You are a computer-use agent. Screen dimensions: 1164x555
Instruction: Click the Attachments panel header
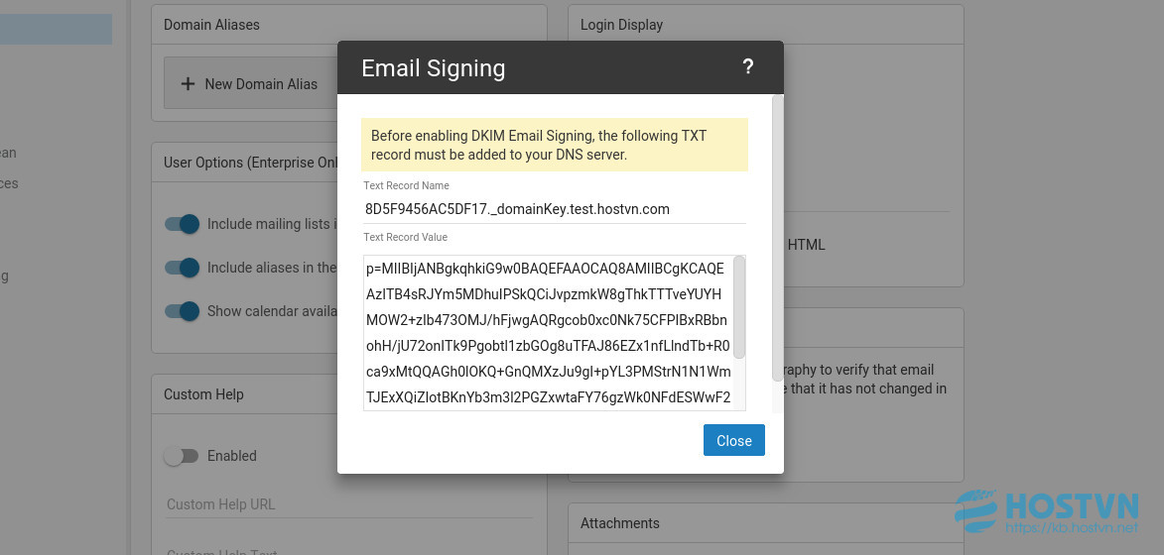tap(765, 523)
